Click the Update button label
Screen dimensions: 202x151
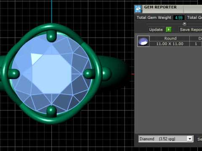coord(157,29)
